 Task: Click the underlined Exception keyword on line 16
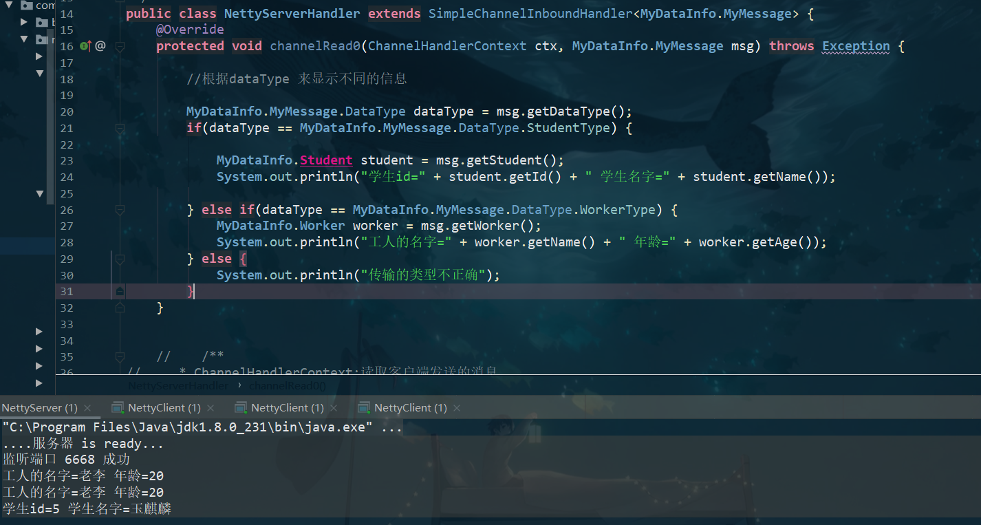tap(856, 46)
